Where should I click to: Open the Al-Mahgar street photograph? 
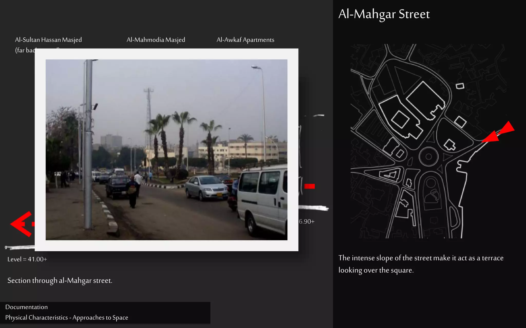(166, 150)
